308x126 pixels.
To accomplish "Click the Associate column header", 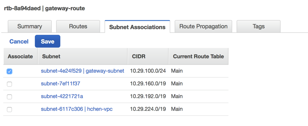I will 20,56.
